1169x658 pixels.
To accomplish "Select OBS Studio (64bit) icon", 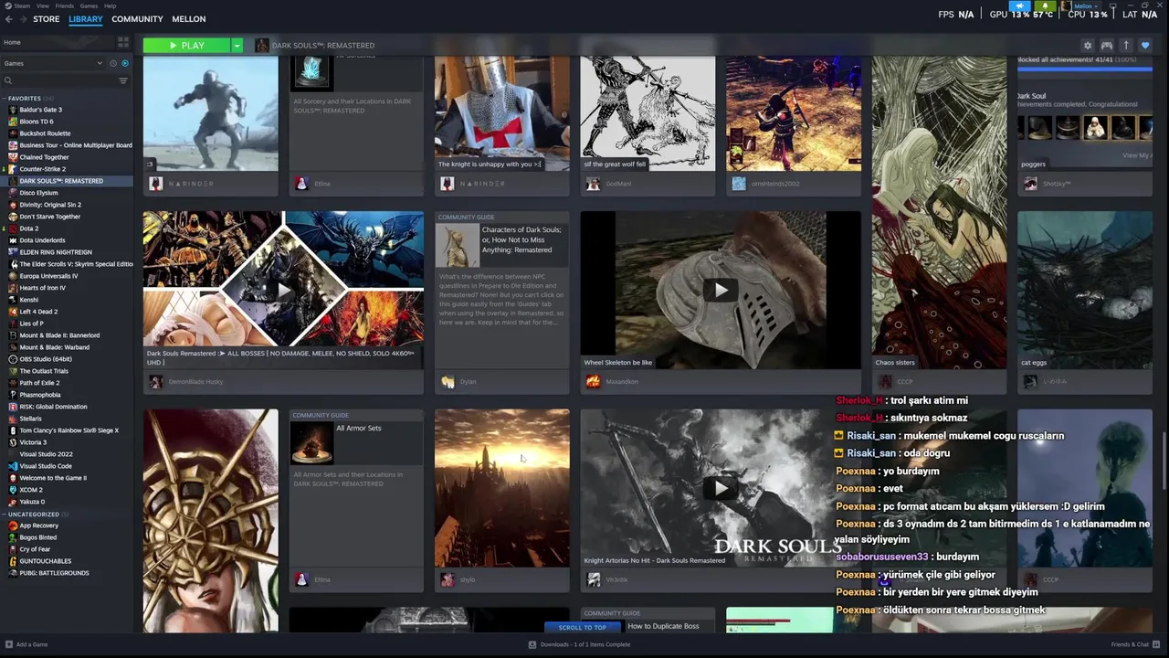I will point(12,359).
